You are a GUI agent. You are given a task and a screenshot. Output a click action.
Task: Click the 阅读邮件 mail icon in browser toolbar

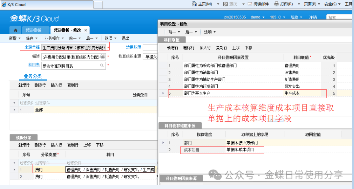pos(250,4)
